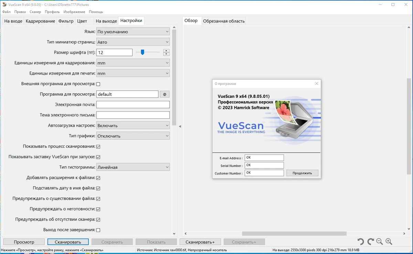Select the "Обзор" preview tab
The width and height of the screenshot is (413, 254).
191,21
